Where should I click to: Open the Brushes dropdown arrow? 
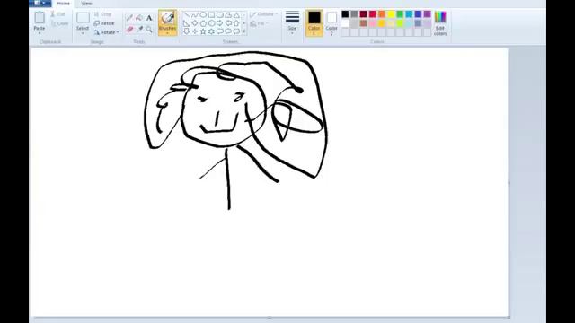(168, 33)
